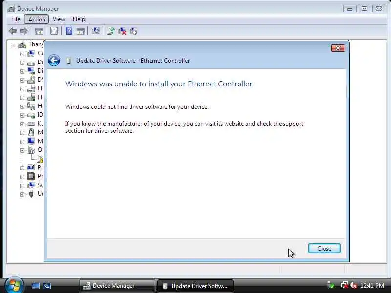Click the Update Driver Software toolbar icon
The image size is (391, 293).
111,31
